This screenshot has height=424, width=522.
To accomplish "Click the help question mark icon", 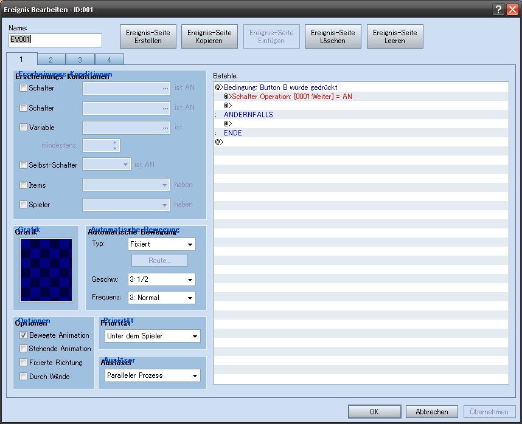I will pos(498,9).
